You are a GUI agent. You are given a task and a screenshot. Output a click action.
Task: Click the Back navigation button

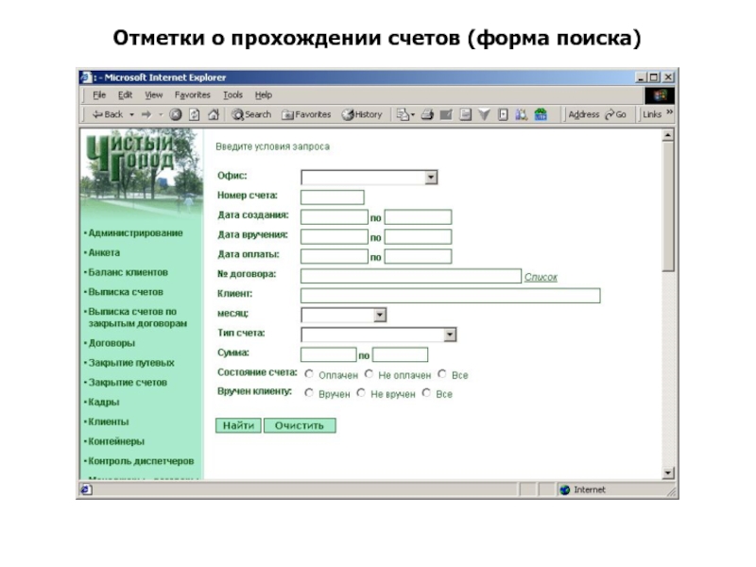click(107, 114)
